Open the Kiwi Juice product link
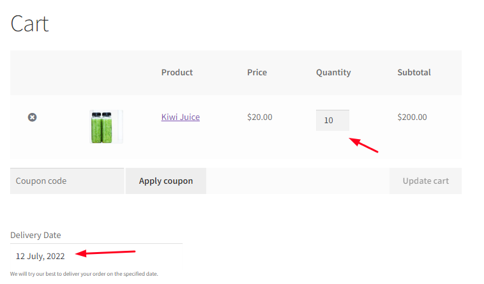The height and width of the screenshot is (284, 484). (x=180, y=117)
